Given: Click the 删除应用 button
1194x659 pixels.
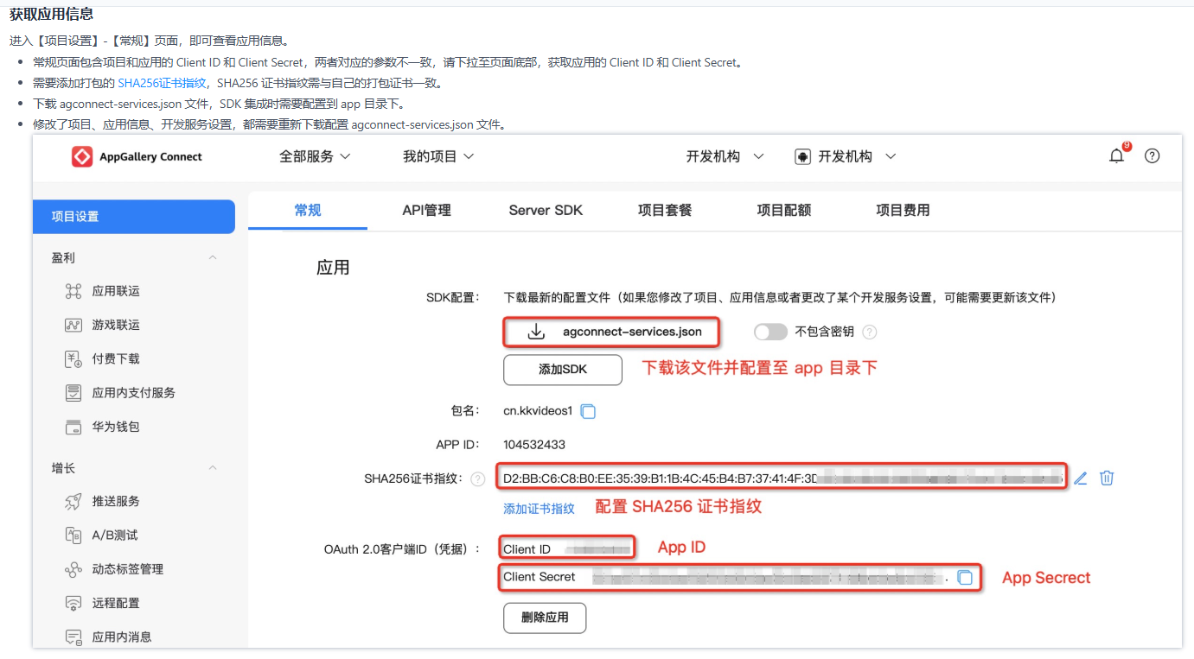Looking at the screenshot, I should point(545,618).
